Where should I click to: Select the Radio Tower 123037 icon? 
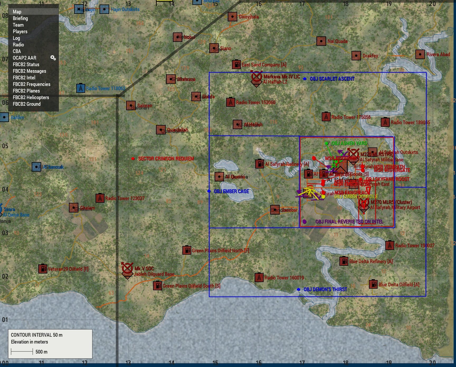click(x=100, y=198)
